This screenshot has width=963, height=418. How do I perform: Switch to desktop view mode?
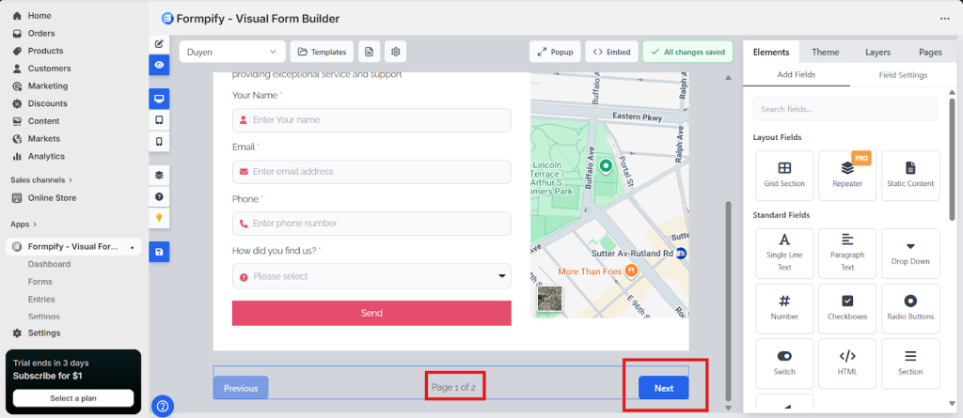pos(159,99)
